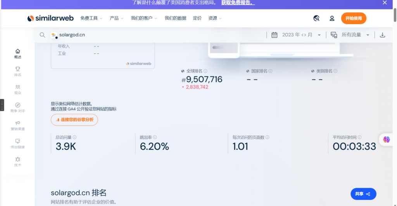Click 获取免费报告 banner link
This screenshot has width=397, height=206.
click(x=238, y=3)
